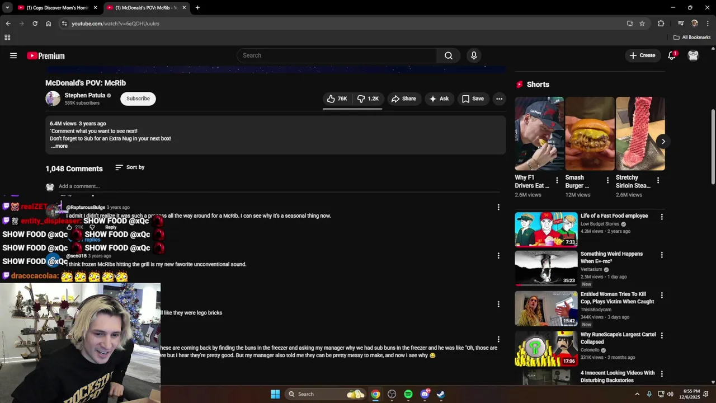The height and width of the screenshot is (403, 716).
Task: Like the McRib video (76K)
Action: pyautogui.click(x=337, y=99)
